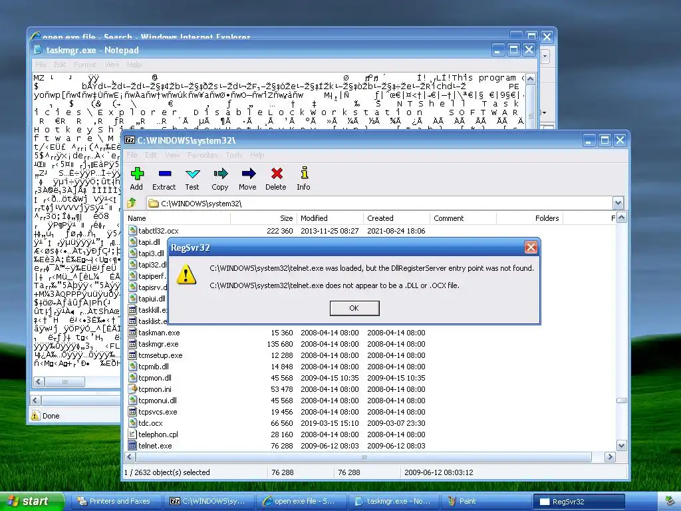Open the Favorites menu in 7-Zip
The image size is (681, 511).
coord(202,155)
